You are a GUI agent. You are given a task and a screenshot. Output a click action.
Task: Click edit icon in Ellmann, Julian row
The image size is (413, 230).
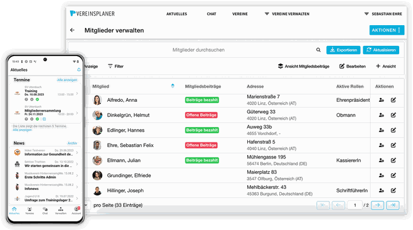click(393, 160)
